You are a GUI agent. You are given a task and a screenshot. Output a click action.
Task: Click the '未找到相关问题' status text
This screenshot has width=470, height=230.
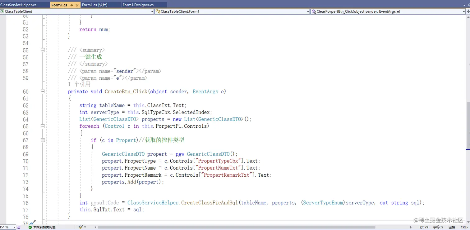(44, 227)
